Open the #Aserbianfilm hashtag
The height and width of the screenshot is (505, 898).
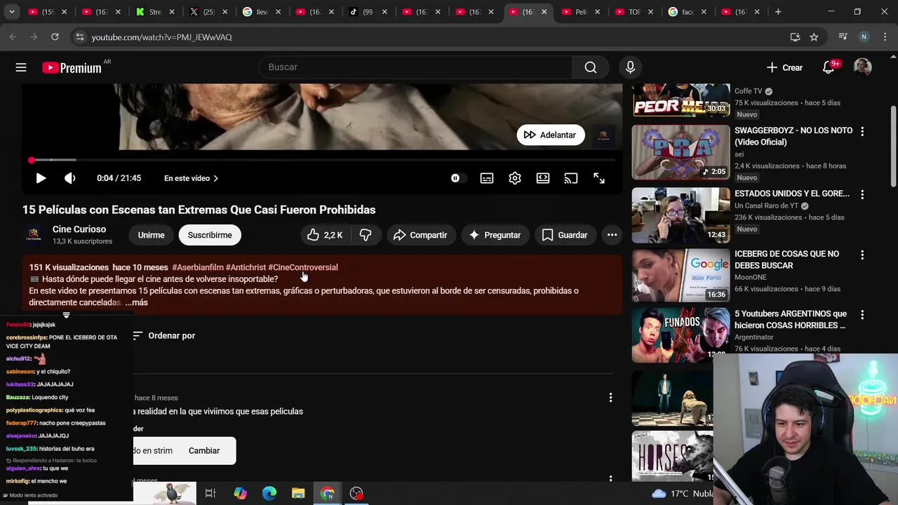click(197, 267)
